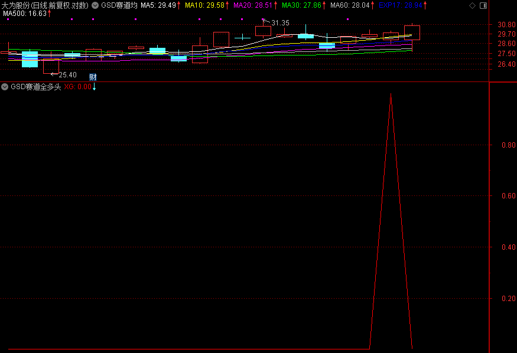Click the XG value in lower panel
517x353 pixels.
pyautogui.click(x=77, y=87)
